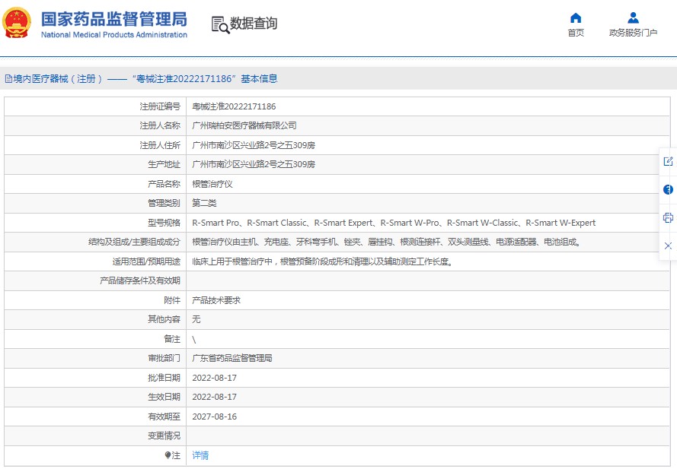Click the national emblem logo
Image resolution: width=677 pixels, height=472 pixels.
point(17,24)
